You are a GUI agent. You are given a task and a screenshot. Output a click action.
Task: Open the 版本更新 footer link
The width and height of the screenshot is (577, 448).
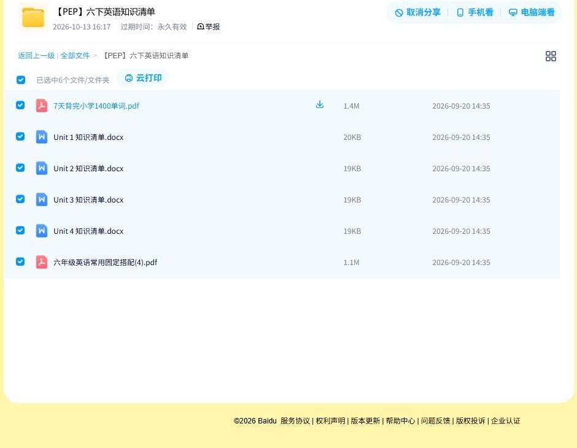tap(365, 421)
